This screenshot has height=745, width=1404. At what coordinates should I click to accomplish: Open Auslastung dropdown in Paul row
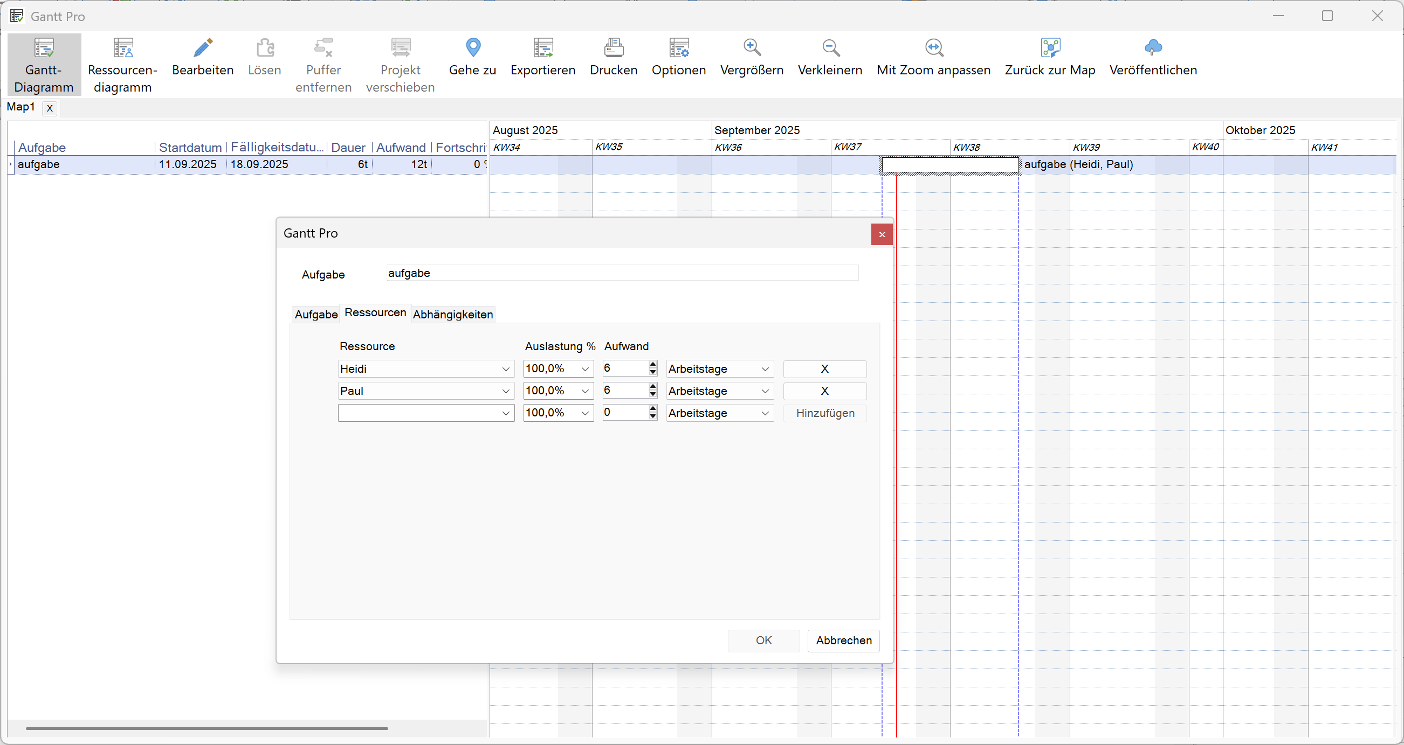click(x=586, y=391)
